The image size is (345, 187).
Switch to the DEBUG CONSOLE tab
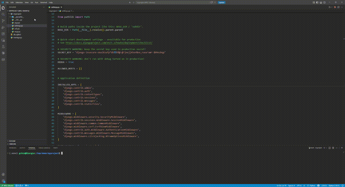[x=44, y=148]
